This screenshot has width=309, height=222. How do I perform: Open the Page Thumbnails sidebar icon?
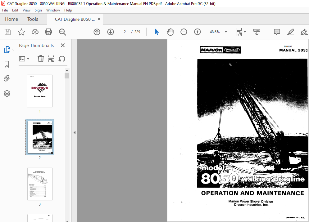tap(7, 50)
